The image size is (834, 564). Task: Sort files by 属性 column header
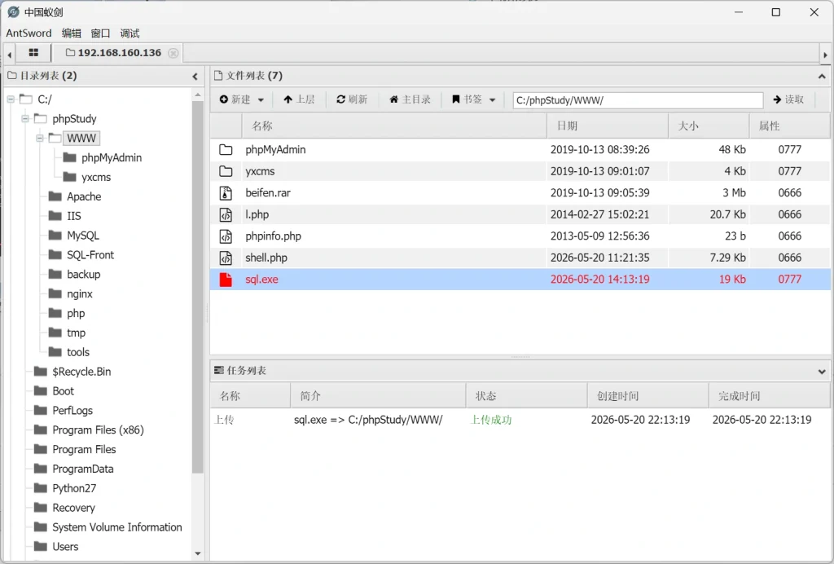pos(789,126)
